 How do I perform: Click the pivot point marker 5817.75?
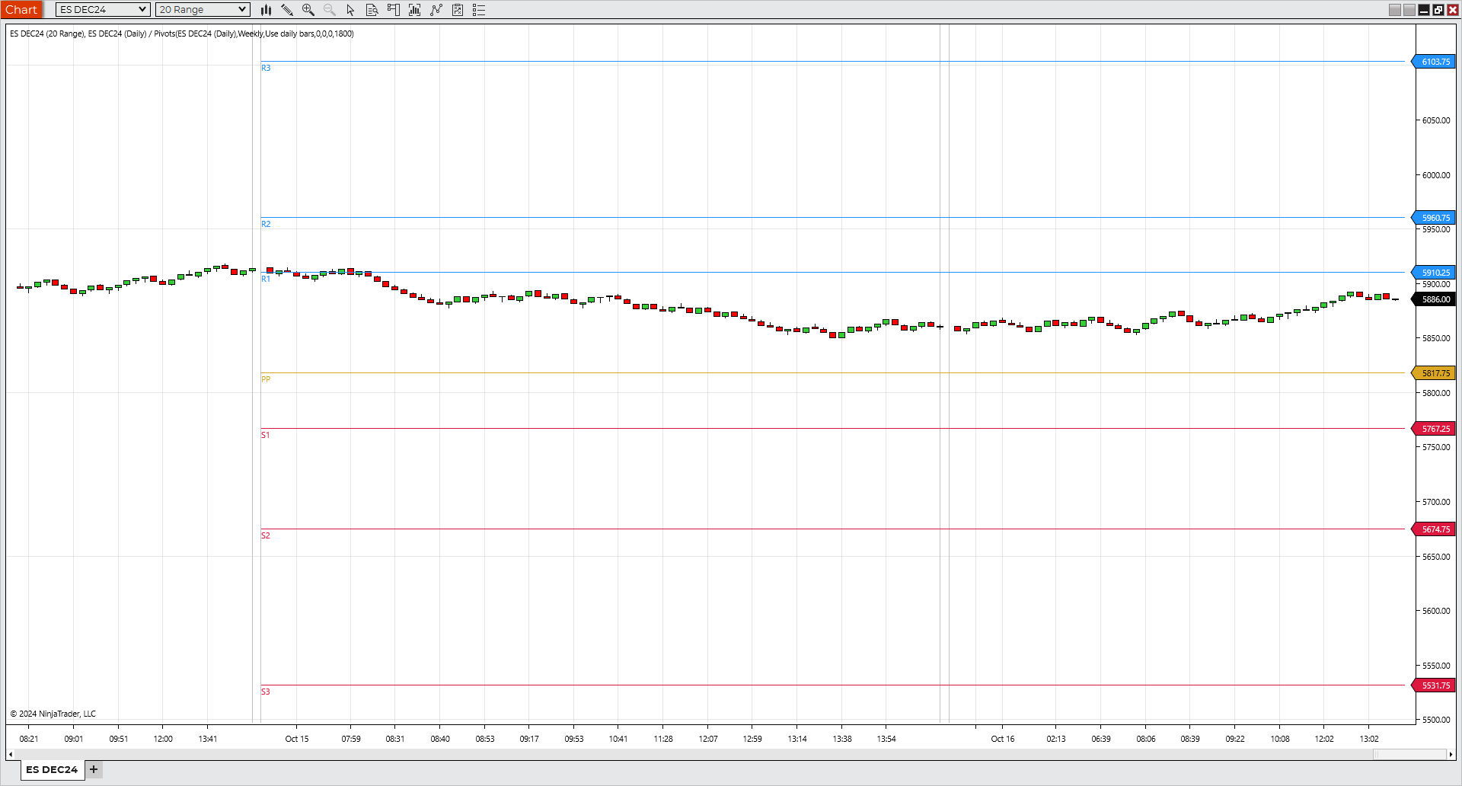click(x=1434, y=373)
